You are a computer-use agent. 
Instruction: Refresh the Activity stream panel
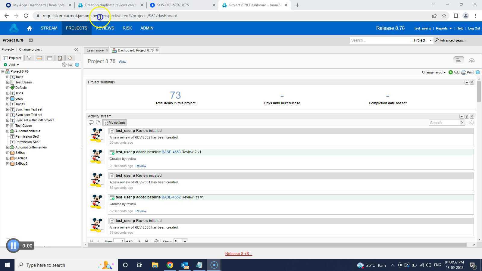click(467, 116)
